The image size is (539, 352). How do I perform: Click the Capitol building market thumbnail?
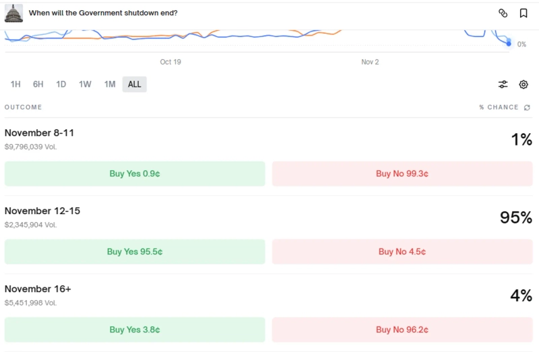coord(13,13)
